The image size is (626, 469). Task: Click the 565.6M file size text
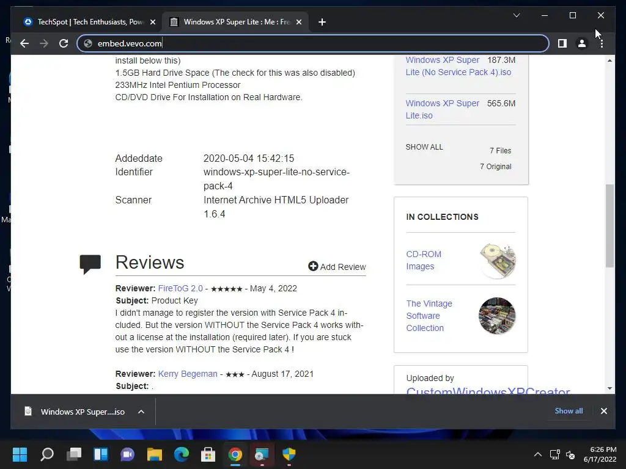coord(501,103)
